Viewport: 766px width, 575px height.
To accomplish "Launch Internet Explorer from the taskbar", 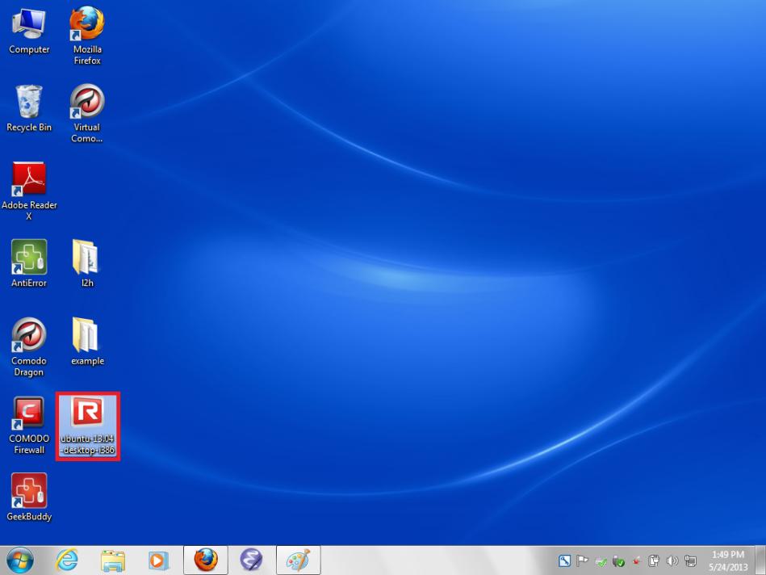I will 66,560.
